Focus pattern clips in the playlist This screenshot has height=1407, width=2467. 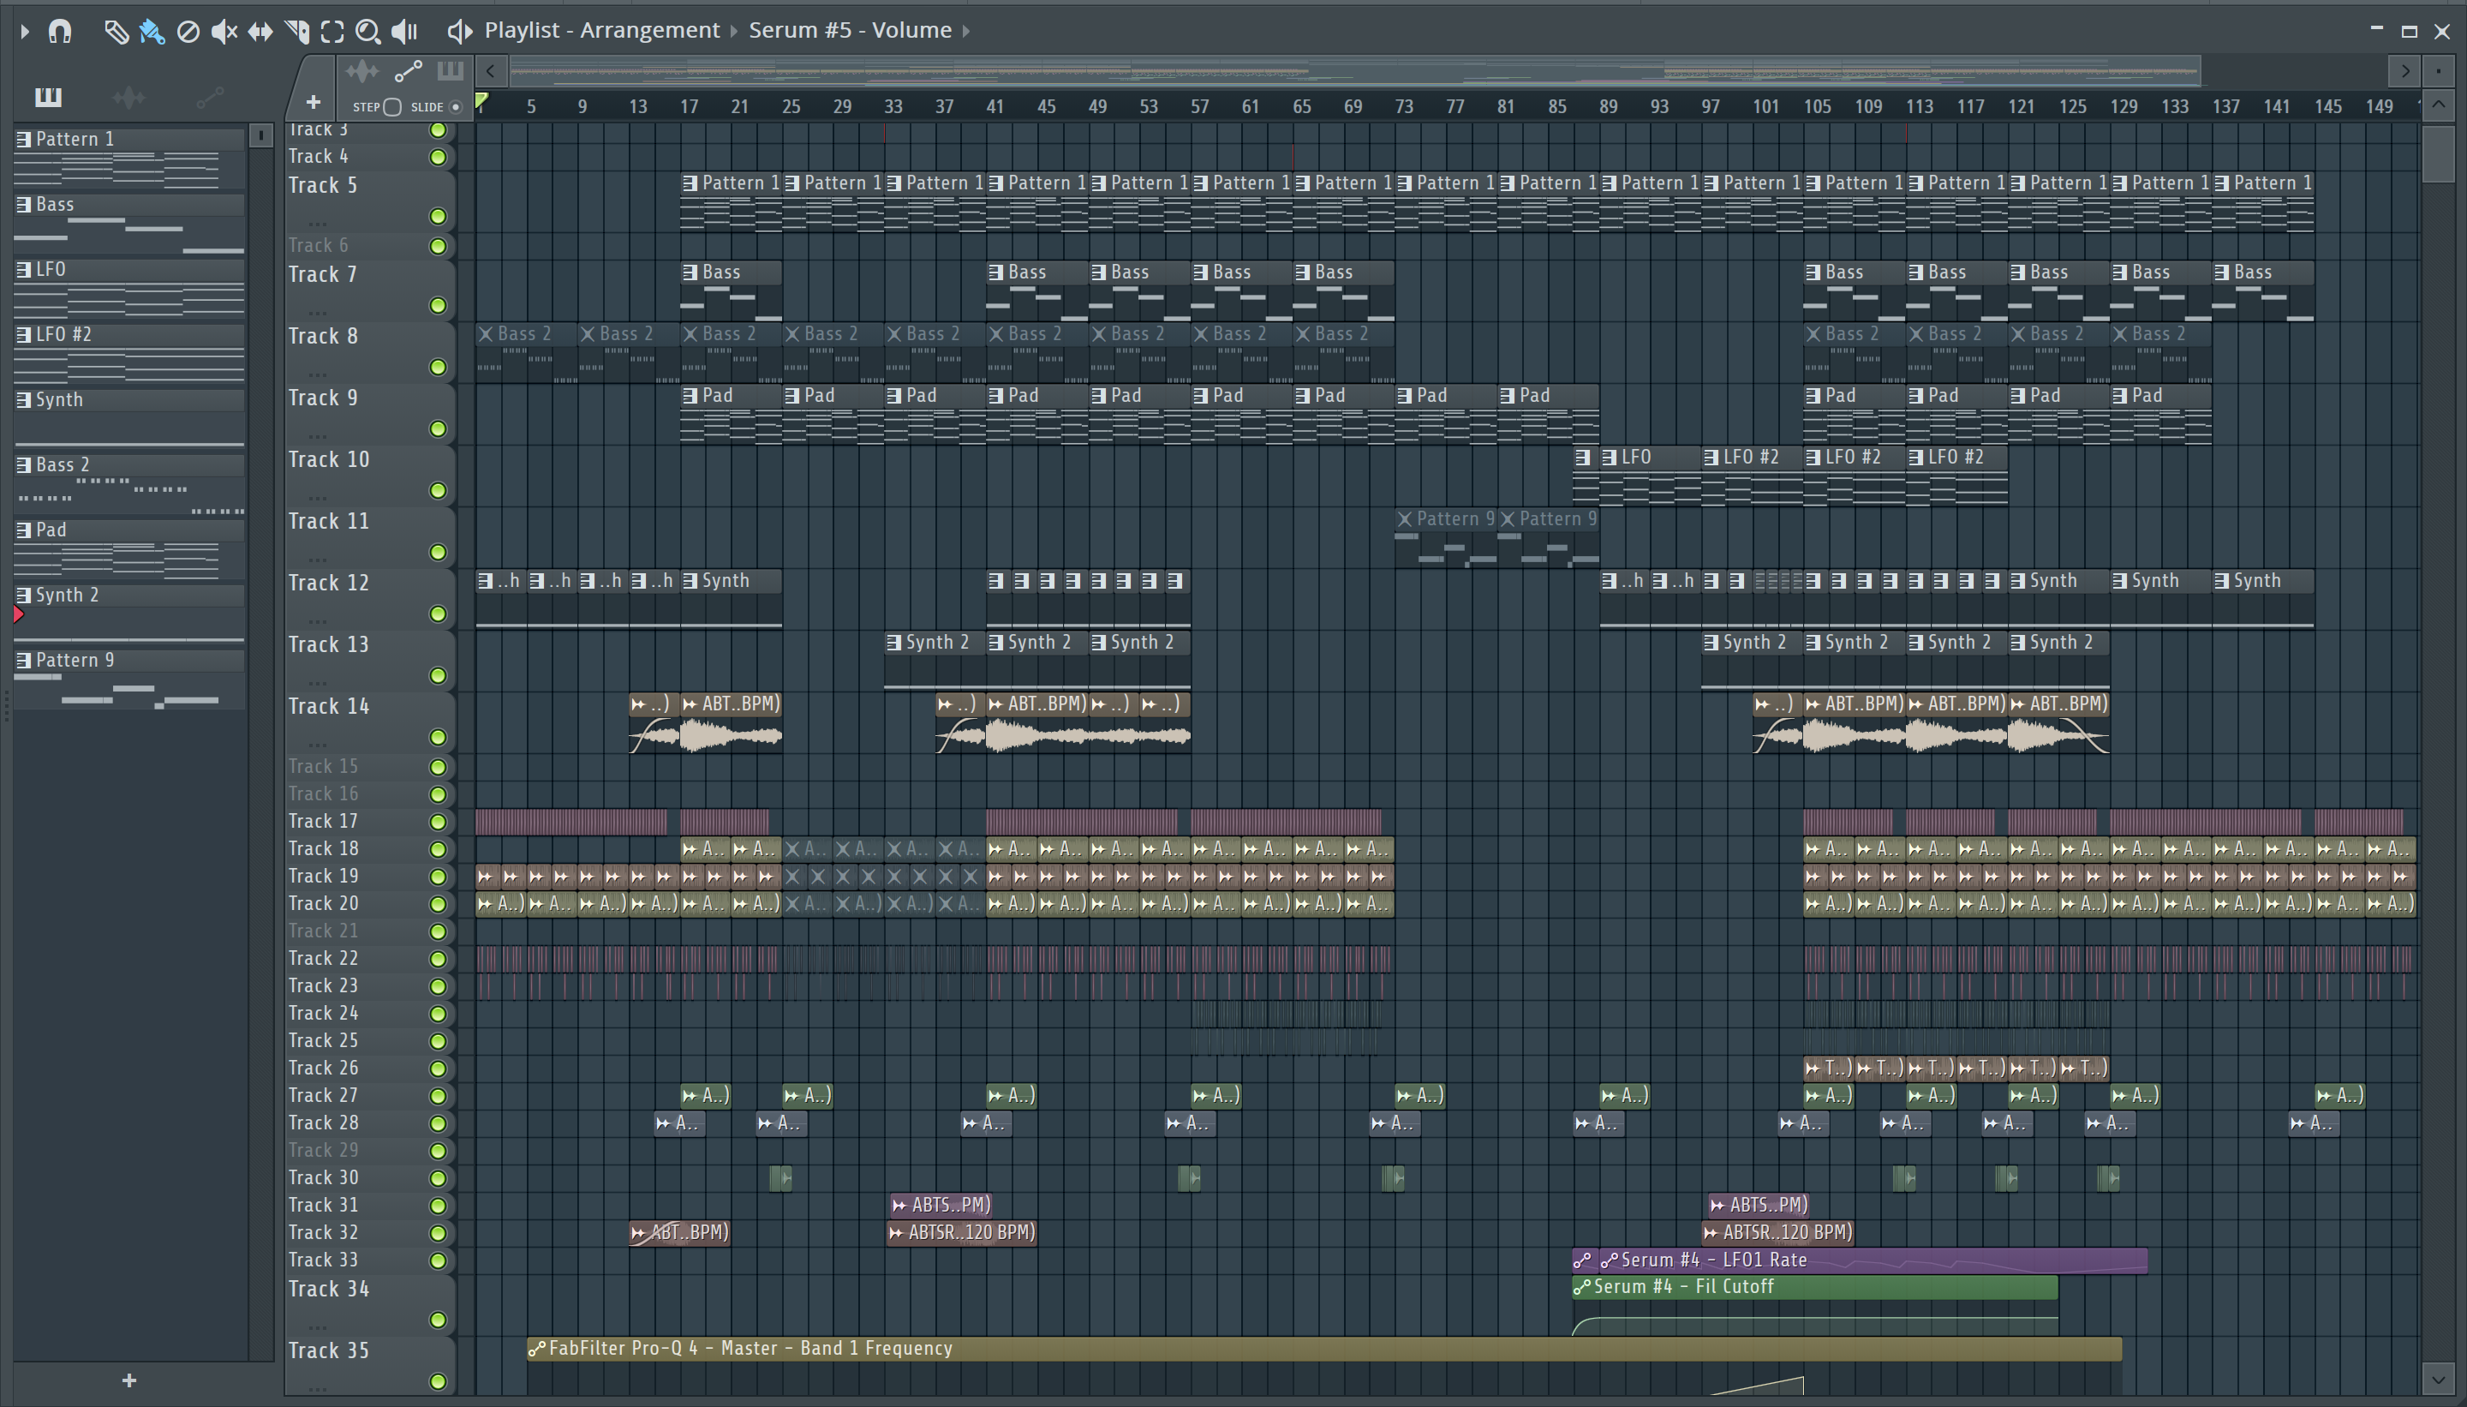tap(450, 70)
